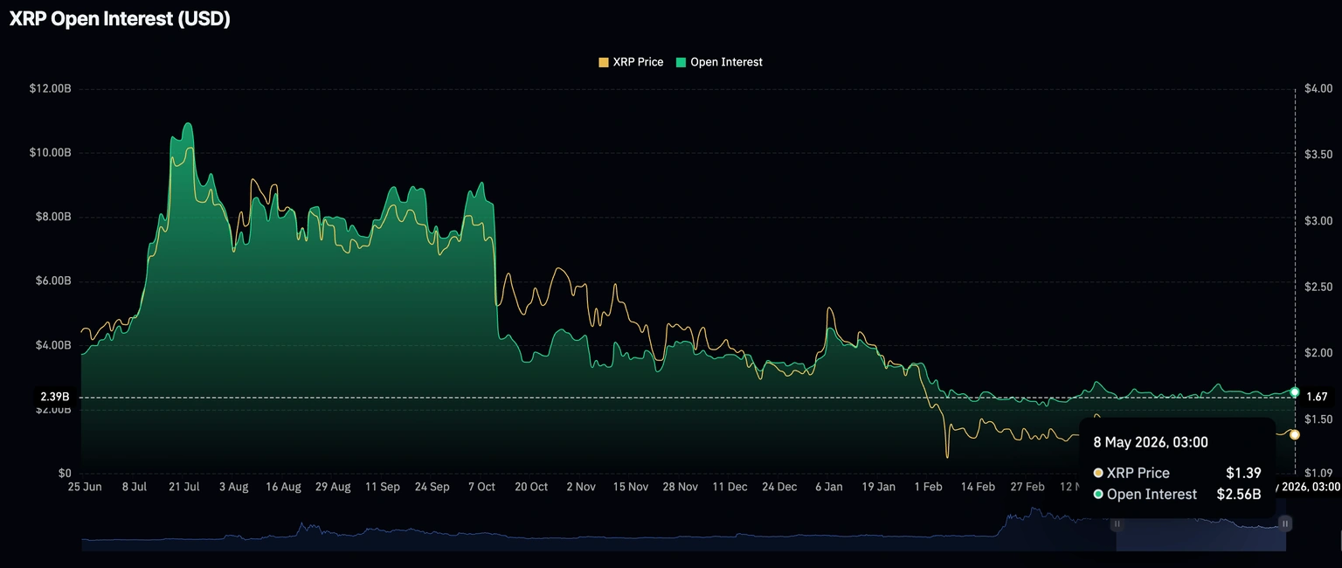
Task: Click the tooltip XRP Price value $1.39
Action: click(x=1243, y=473)
